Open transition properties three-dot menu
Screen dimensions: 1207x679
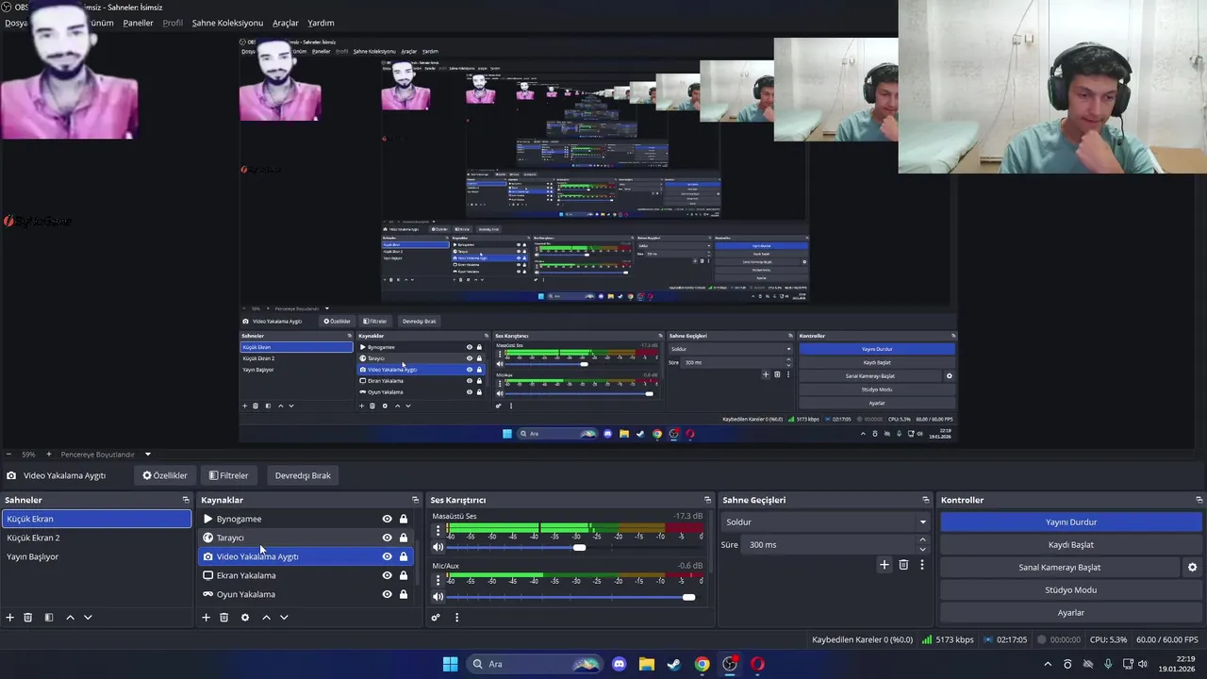click(x=922, y=565)
